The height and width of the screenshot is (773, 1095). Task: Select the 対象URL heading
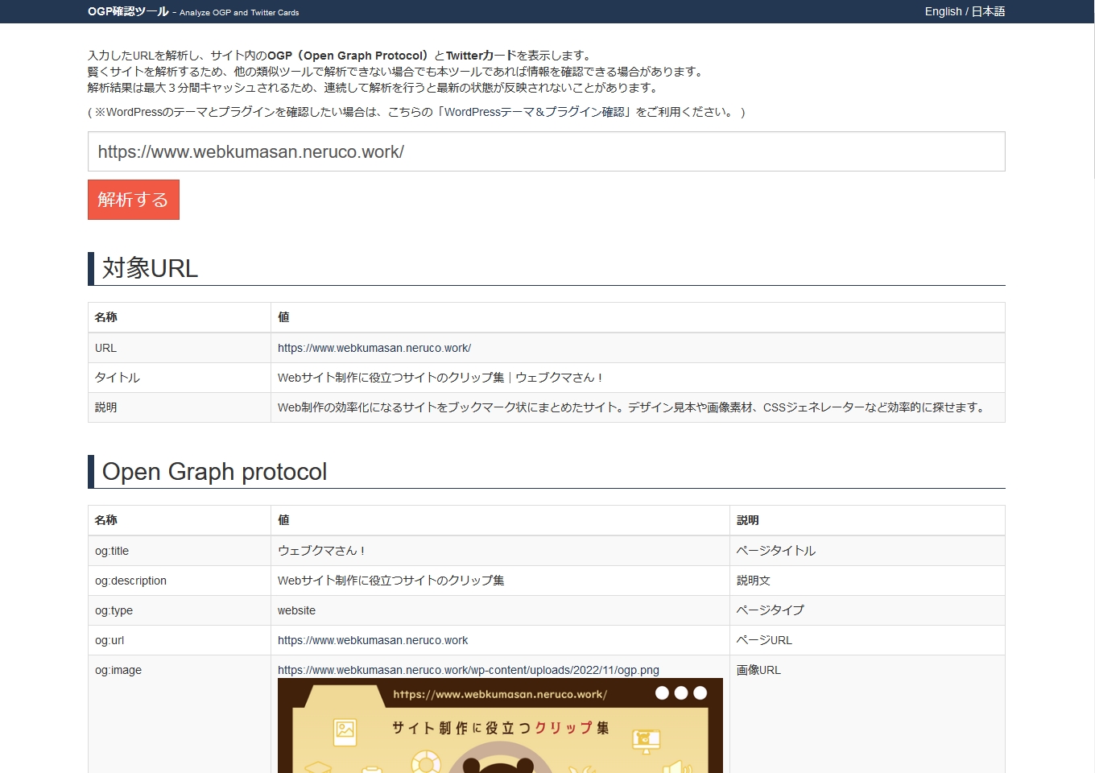(x=150, y=268)
